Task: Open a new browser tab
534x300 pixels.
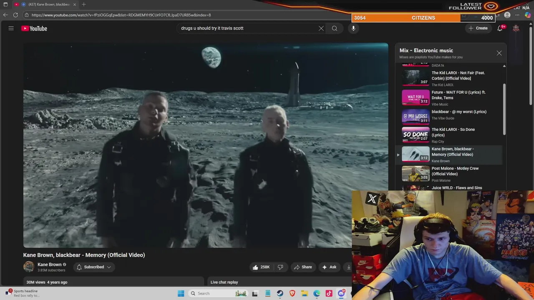Action: (84, 4)
